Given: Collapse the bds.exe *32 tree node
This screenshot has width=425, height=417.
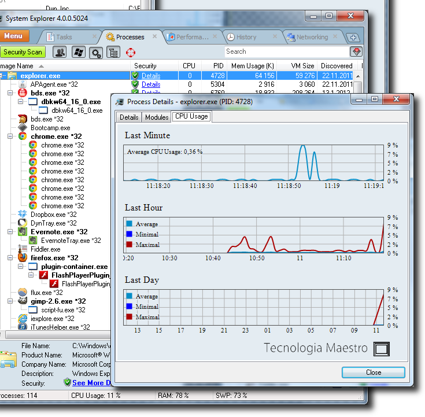Looking at the screenshot, I should (10, 93).
